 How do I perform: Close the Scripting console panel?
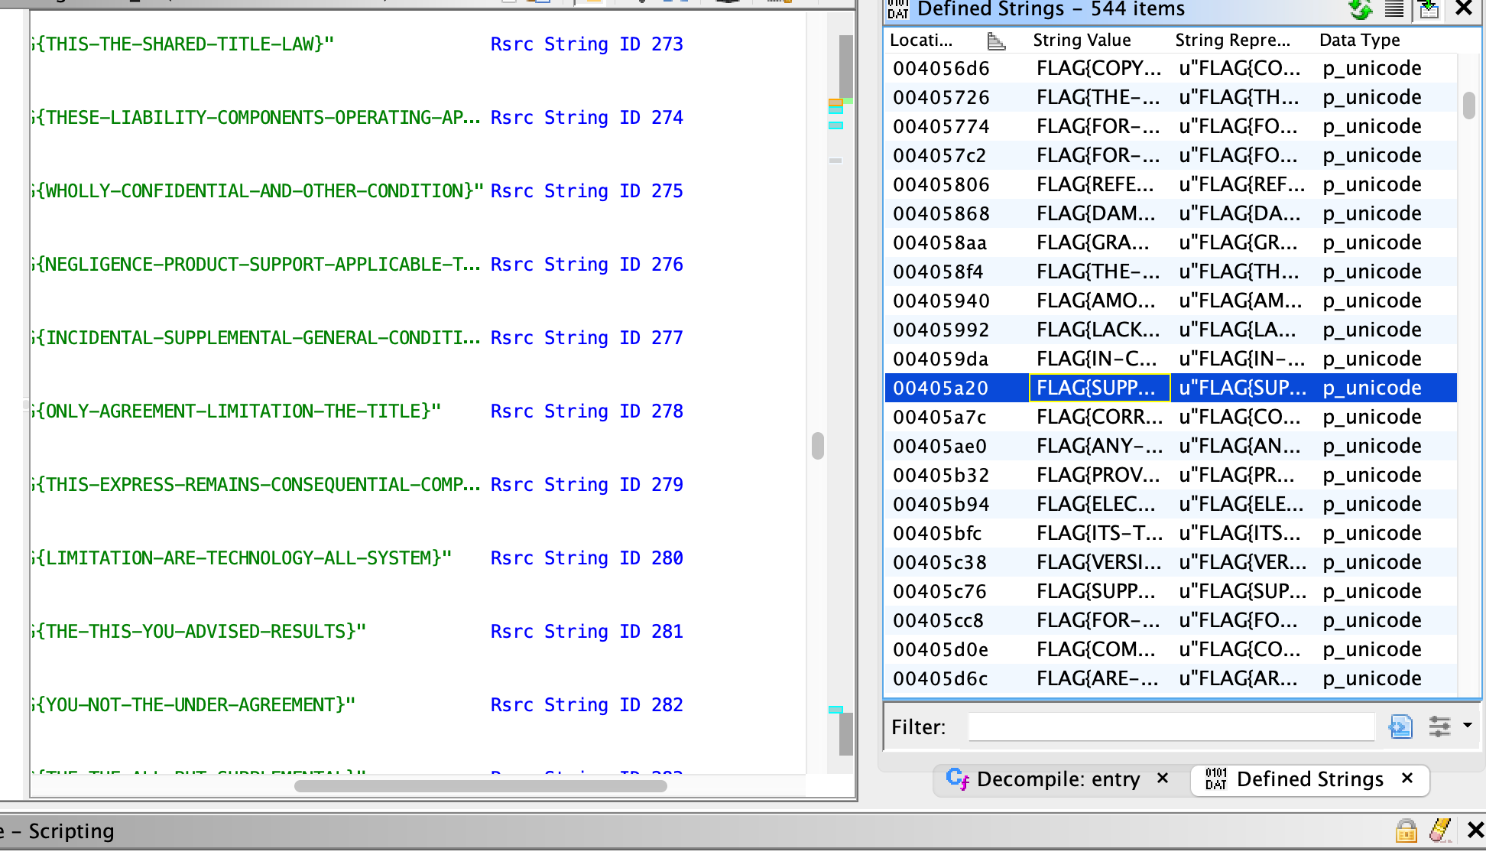tap(1475, 831)
